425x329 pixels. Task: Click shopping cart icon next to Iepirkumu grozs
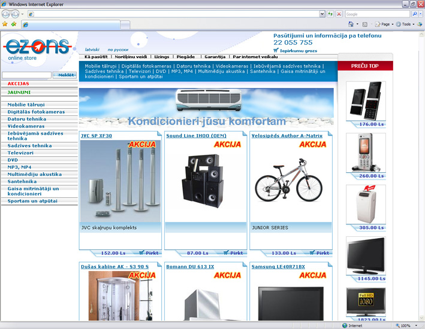pos(276,50)
